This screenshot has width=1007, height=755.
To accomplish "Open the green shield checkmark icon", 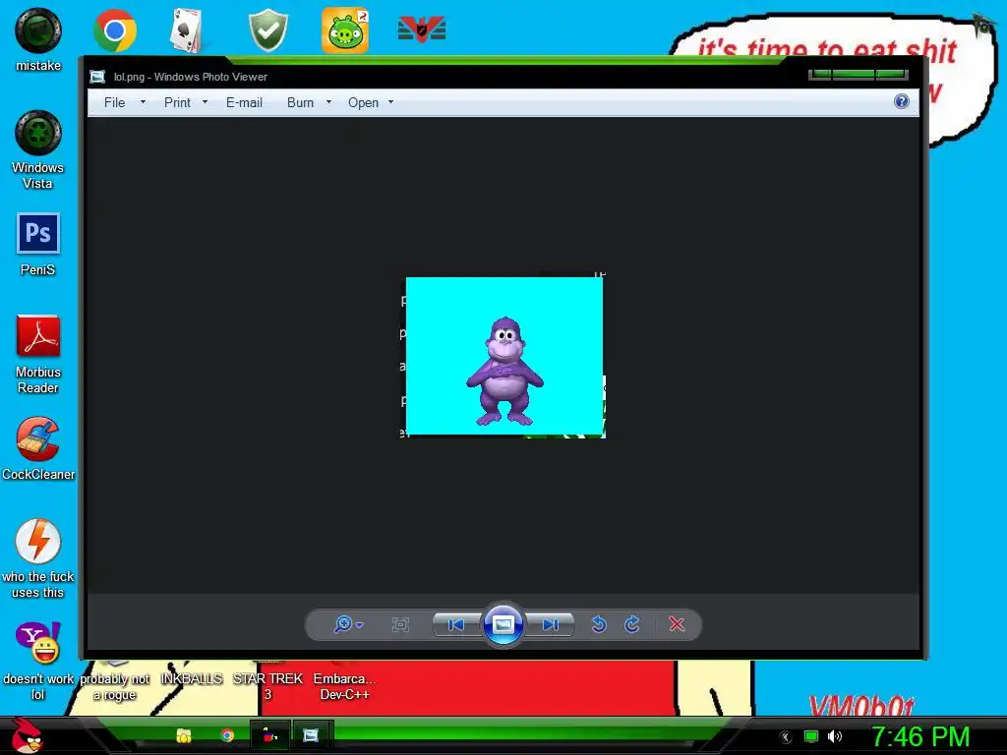I will (267, 30).
